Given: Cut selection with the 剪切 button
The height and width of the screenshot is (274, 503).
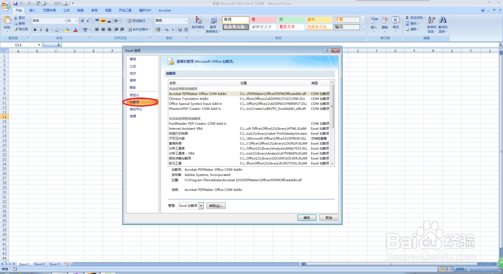Looking at the screenshot, I should click(x=20, y=18).
